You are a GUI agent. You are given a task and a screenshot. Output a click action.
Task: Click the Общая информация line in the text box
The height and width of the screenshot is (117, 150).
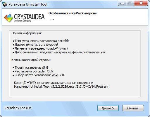27,33
